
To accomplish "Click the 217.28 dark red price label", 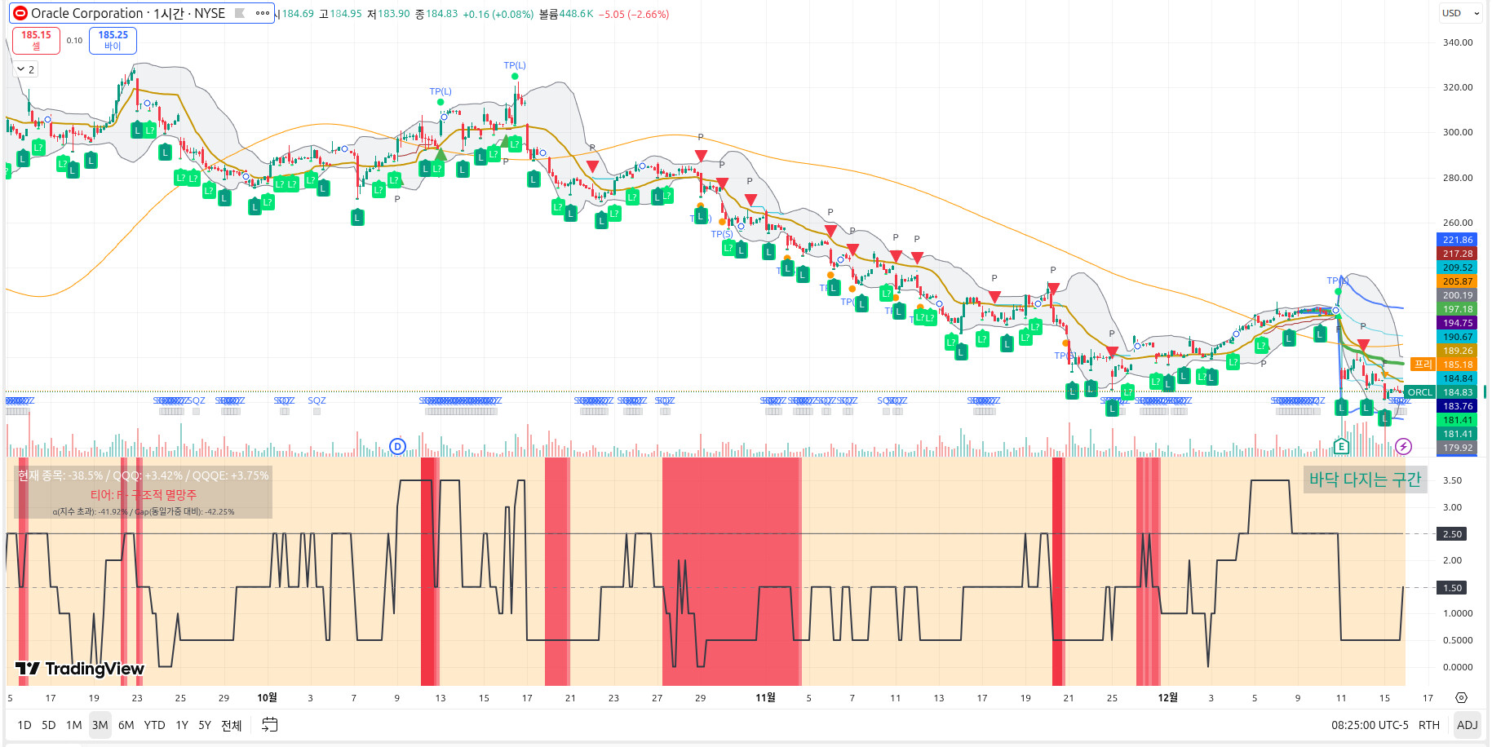I will [x=1457, y=254].
